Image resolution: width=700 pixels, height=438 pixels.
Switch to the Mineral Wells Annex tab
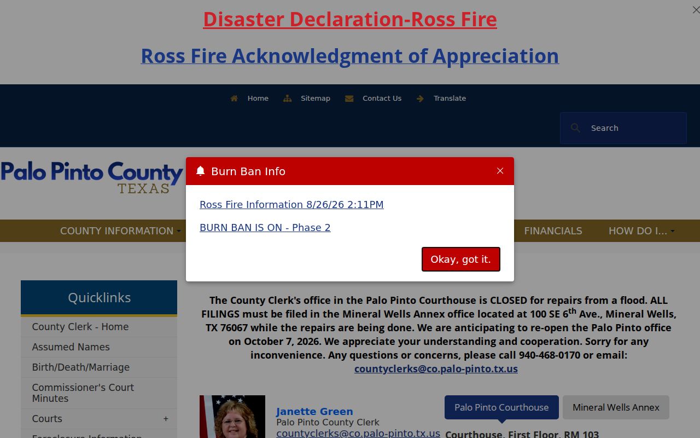[x=616, y=407]
